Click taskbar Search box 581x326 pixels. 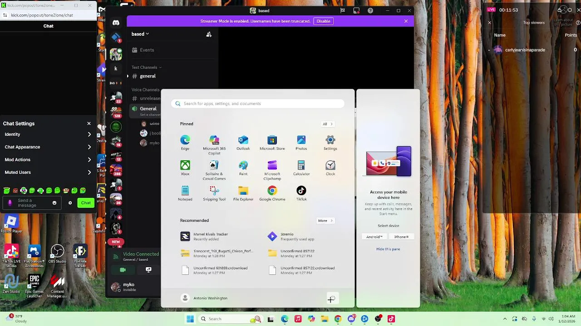(x=231, y=319)
